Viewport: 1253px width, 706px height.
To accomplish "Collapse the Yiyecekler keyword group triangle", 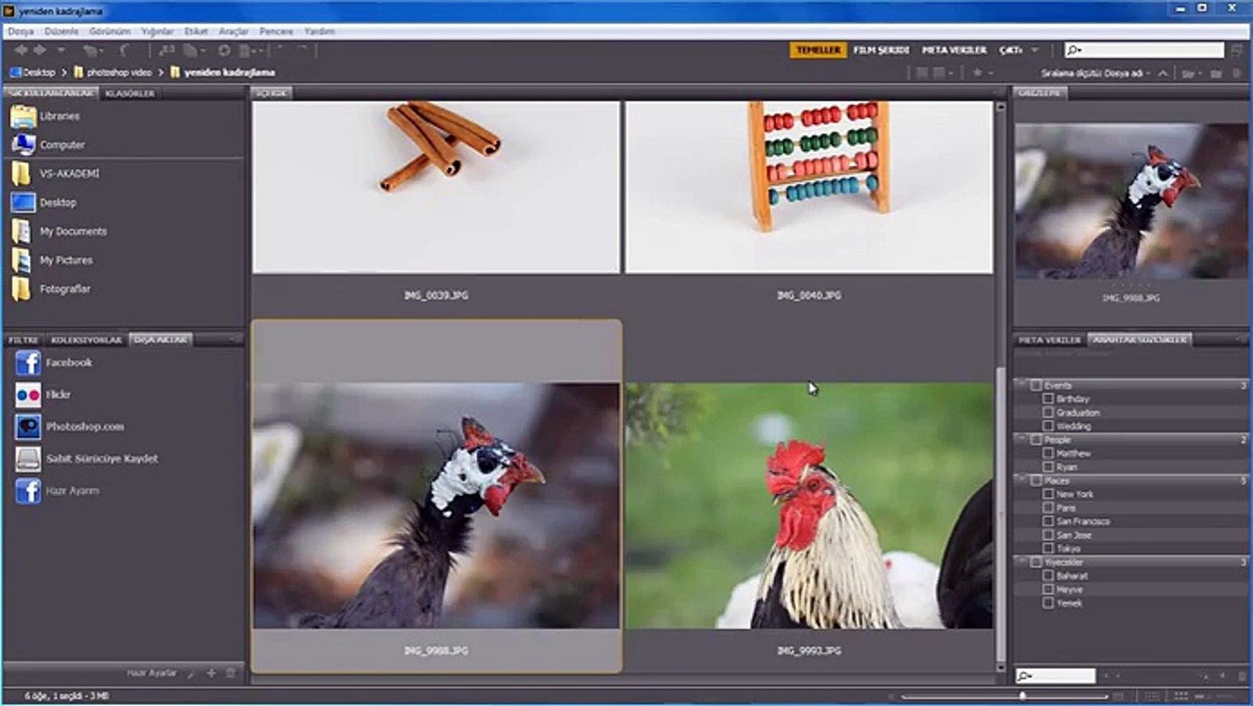I will point(1022,562).
